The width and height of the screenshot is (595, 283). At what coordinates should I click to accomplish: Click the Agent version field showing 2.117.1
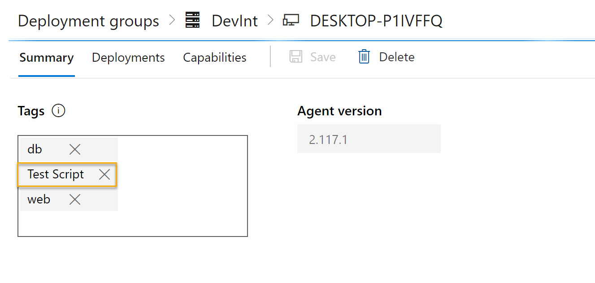[x=369, y=139]
